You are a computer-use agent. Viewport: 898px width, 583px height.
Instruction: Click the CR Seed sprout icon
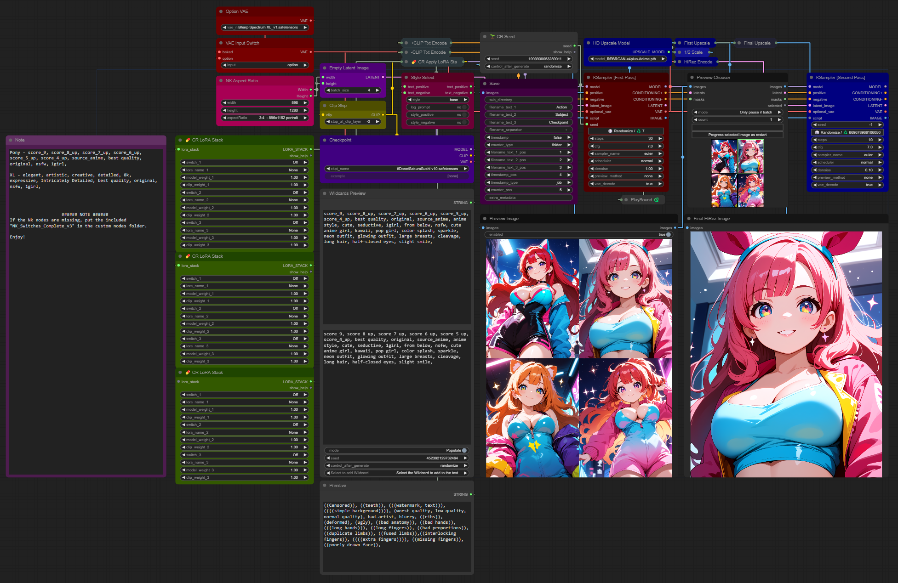tap(492, 37)
